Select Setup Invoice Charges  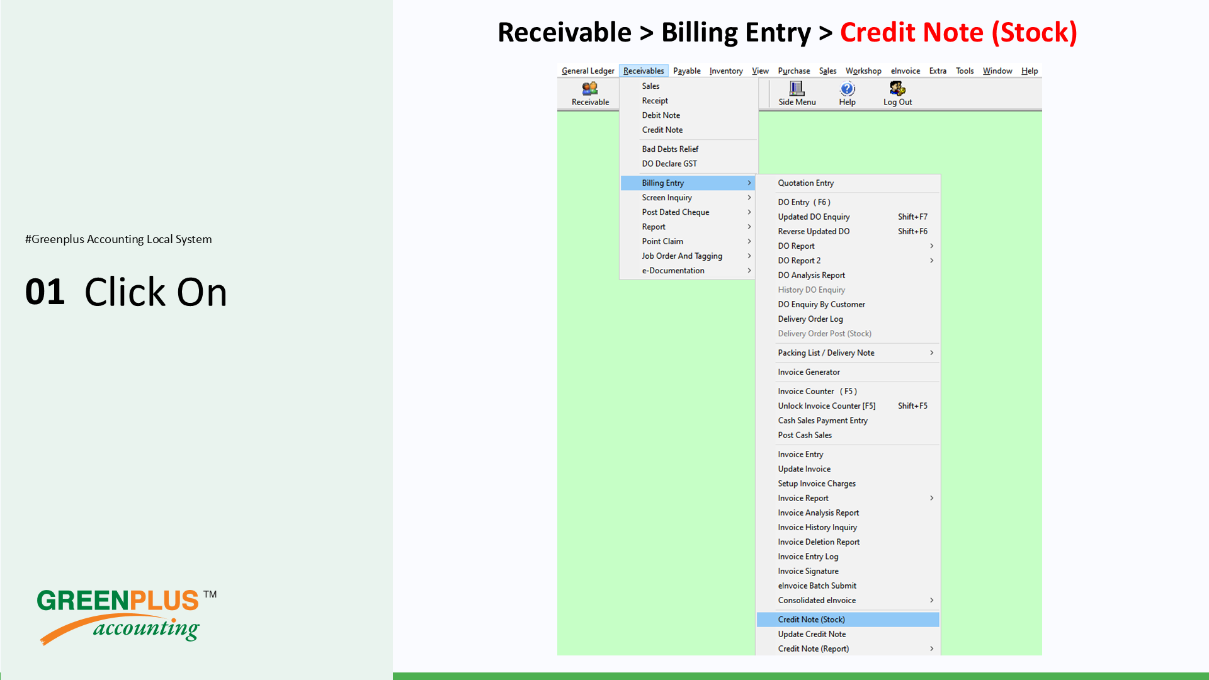[848, 484]
